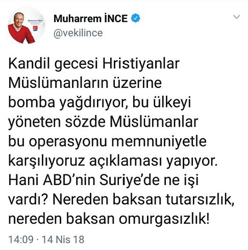Click the phrase sözde Müslümanlar
248x250 pixels.
[132, 122]
